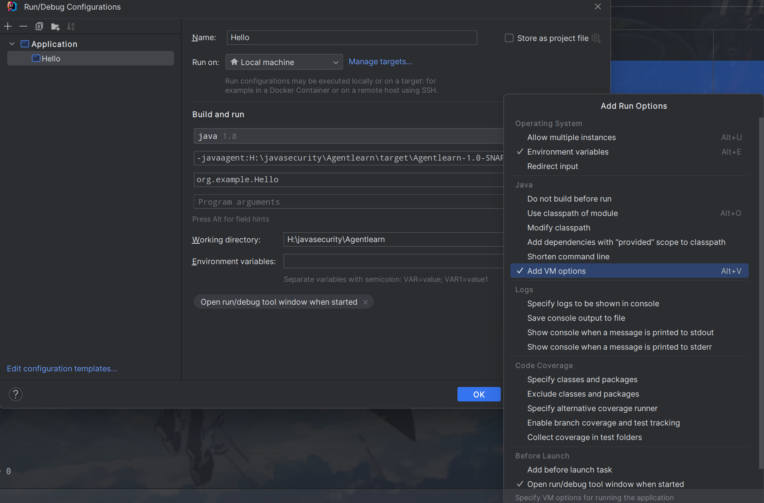This screenshot has width=764, height=503.
Task: Toggle the Environment variables option
Action: point(630,152)
